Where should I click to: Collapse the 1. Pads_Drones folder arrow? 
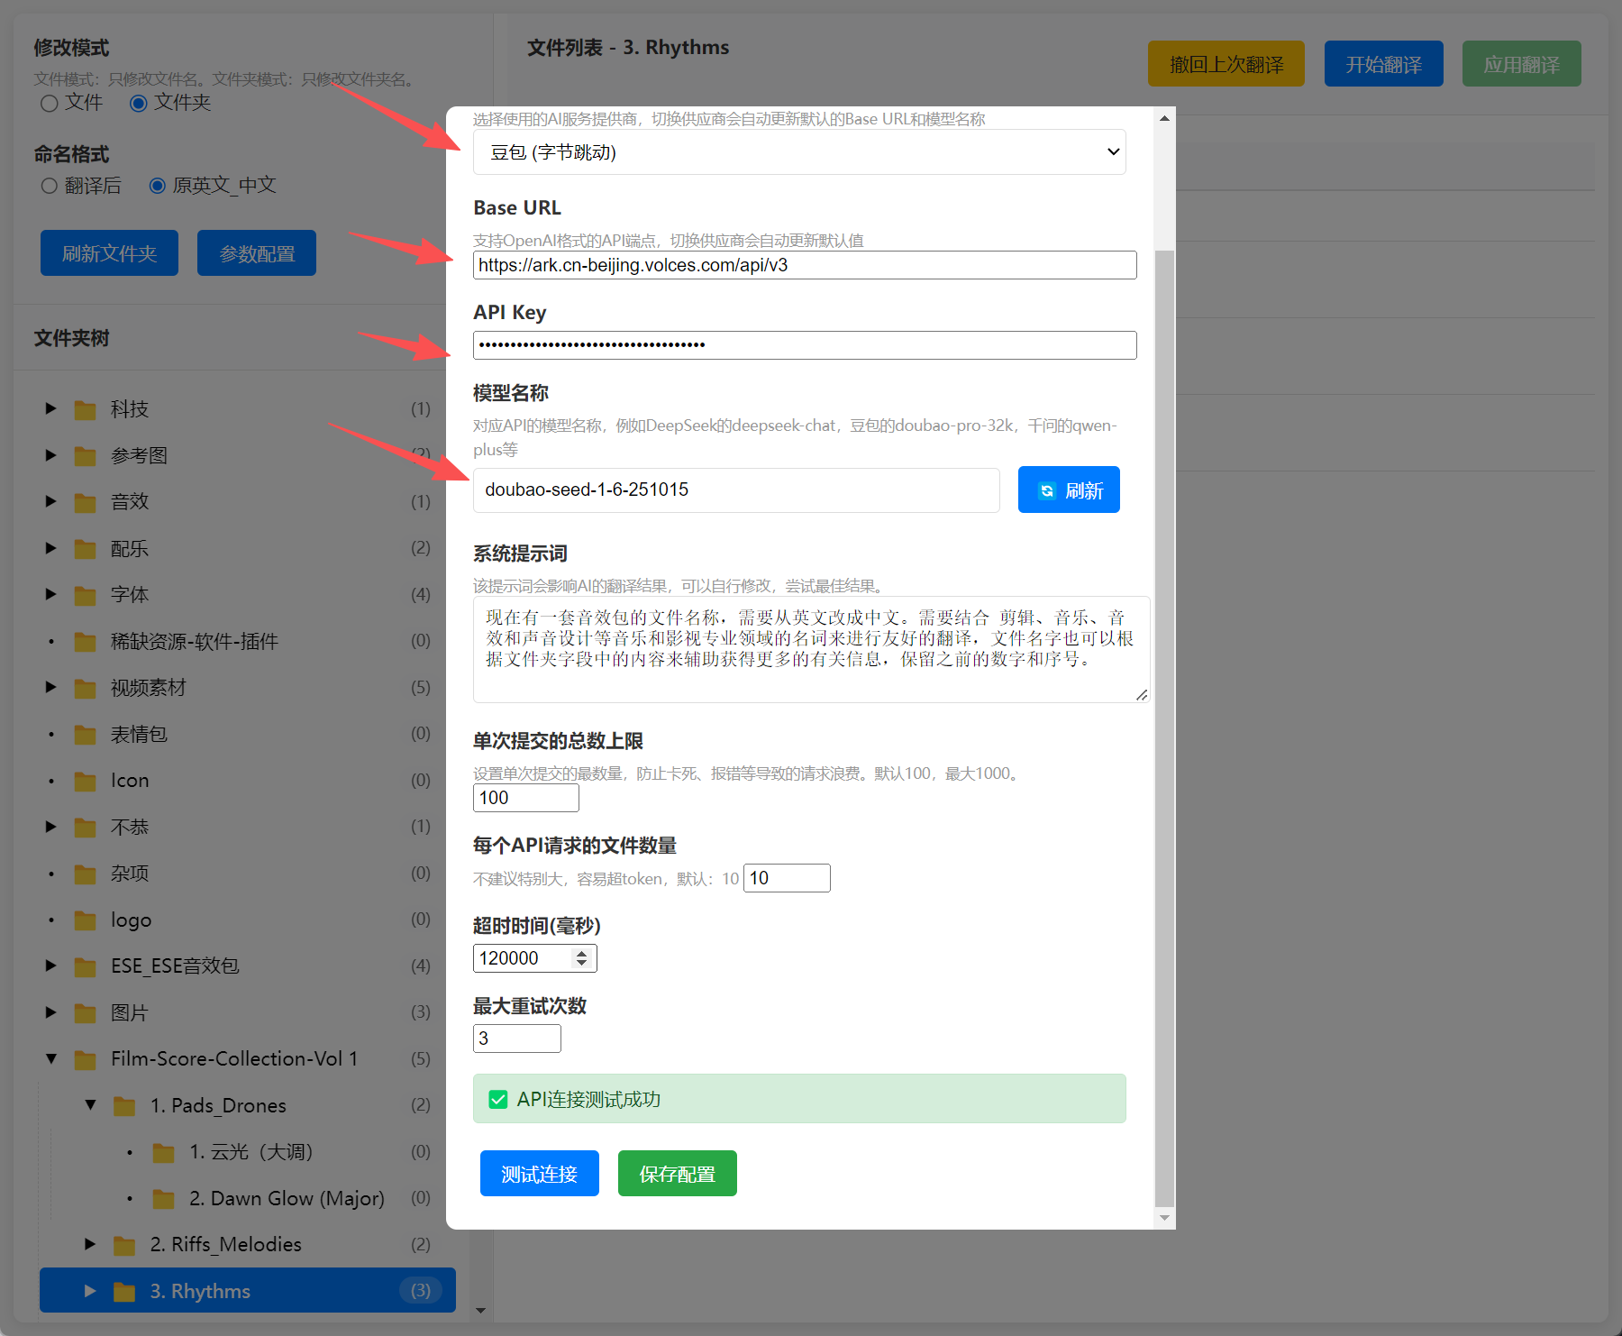pos(90,1105)
